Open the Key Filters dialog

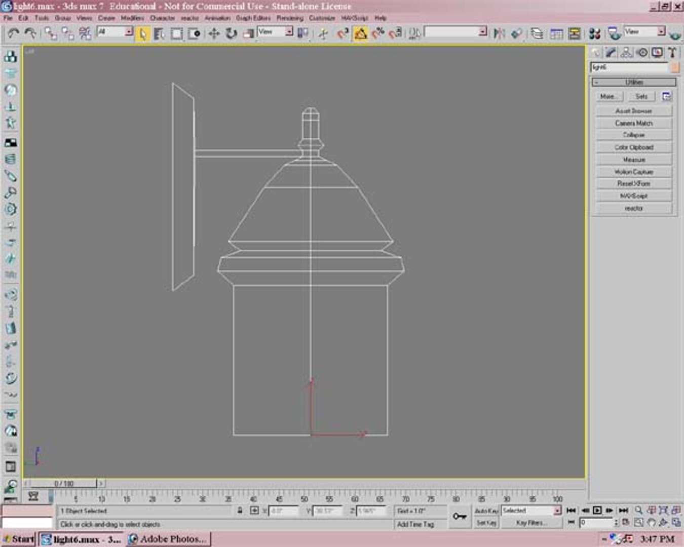click(531, 523)
